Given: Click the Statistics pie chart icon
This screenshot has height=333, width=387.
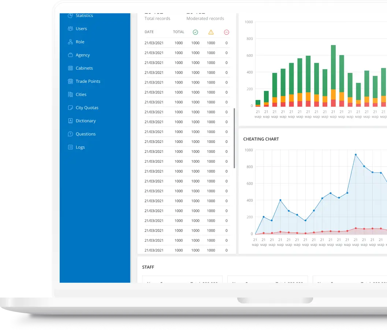Looking at the screenshot, I should [70, 16].
